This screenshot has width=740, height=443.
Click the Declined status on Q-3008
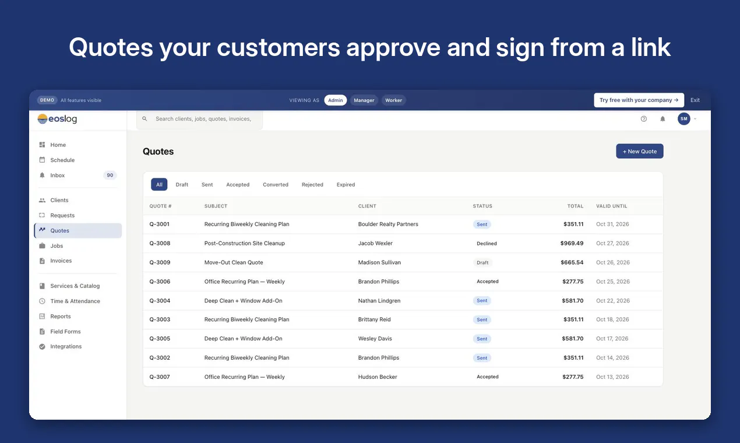click(x=487, y=243)
